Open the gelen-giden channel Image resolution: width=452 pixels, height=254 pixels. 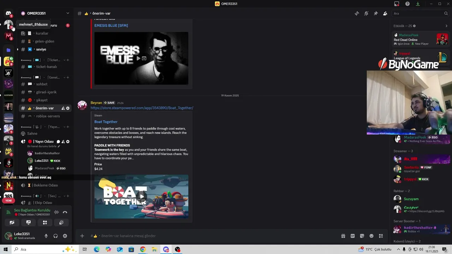tap(45, 41)
